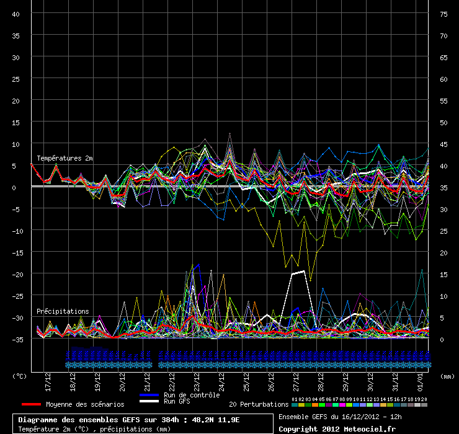459x434 pixels.
Task: Click the 25/12 date label on x-axis
Action: click(x=246, y=382)
